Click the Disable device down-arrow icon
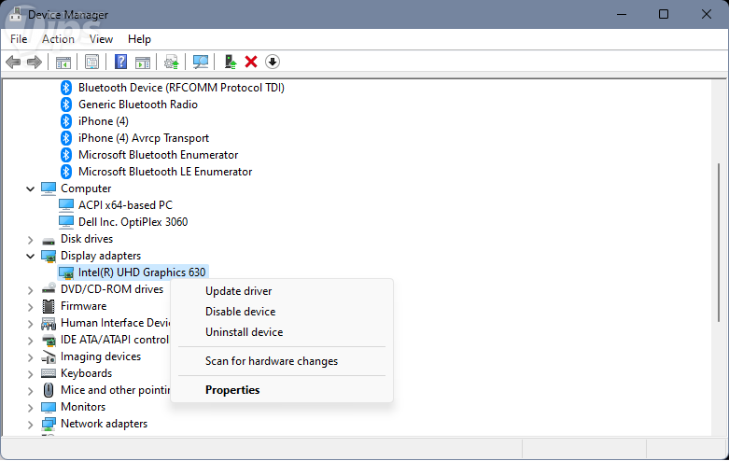 pos(273,62)
